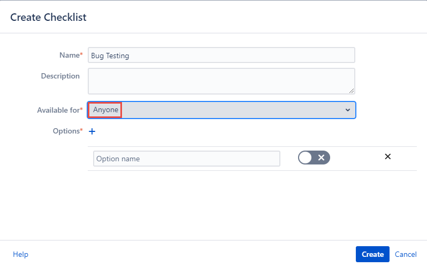Enable the toggle switch beside Option name

point(314,158)
